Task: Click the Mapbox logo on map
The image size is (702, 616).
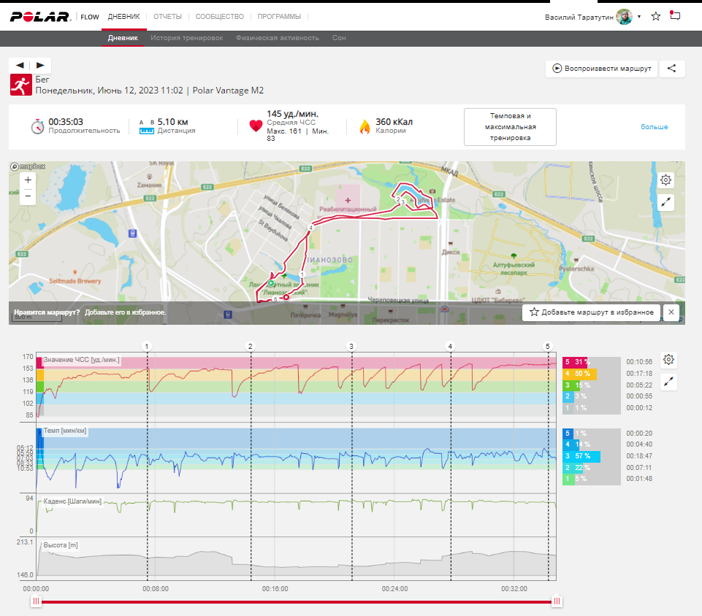Action: 28,166
